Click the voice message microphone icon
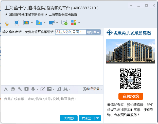158x124 pixels. 33,89
